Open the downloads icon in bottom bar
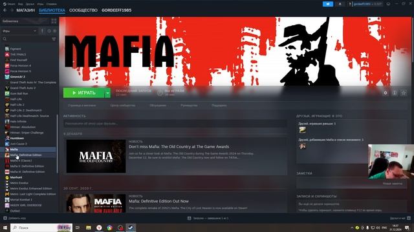Screen dimensions: 414x232 point(190,218)
